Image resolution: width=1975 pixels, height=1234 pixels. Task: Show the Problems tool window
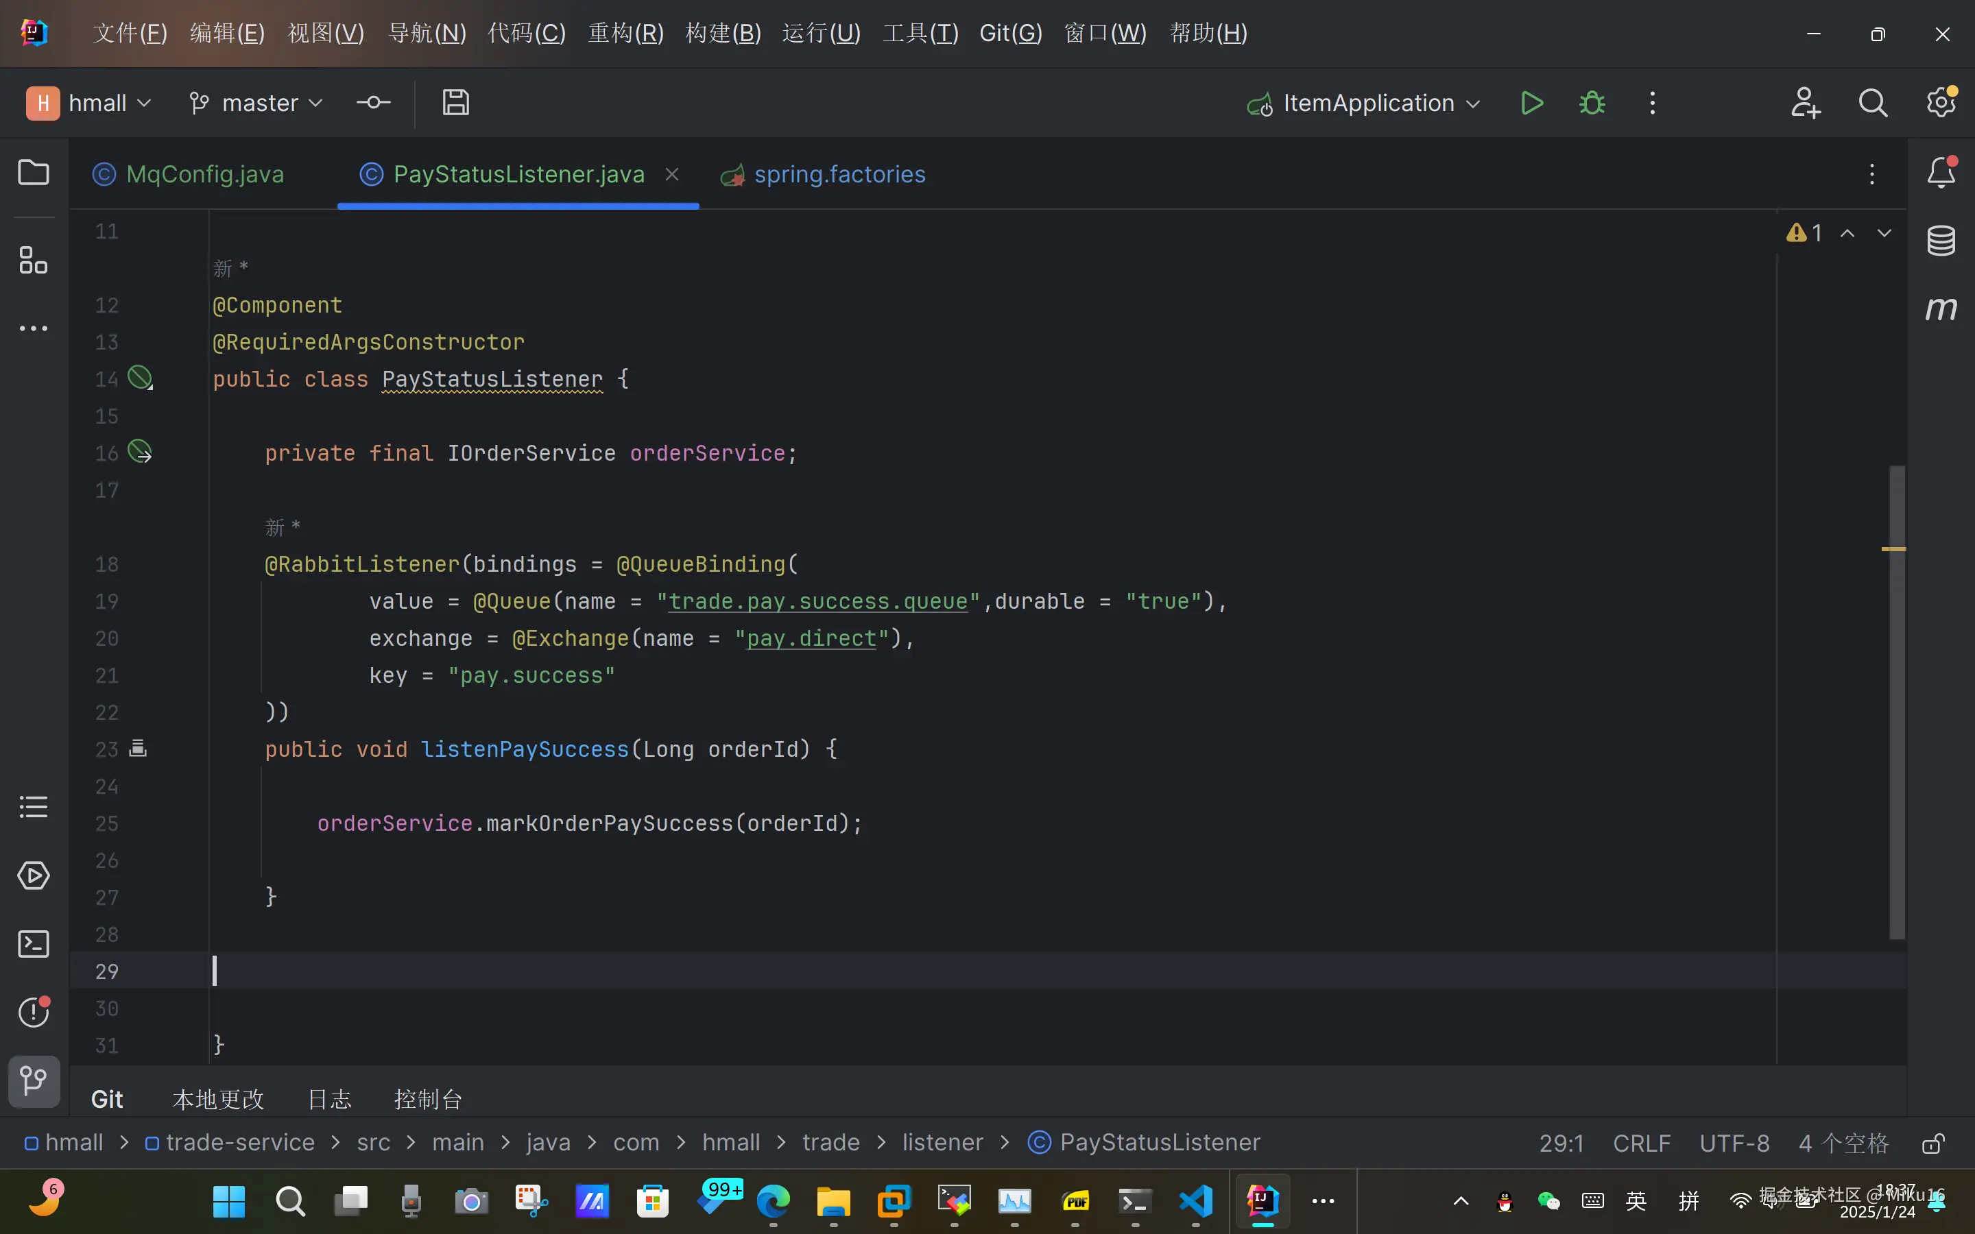click(x=34, y=1012)
